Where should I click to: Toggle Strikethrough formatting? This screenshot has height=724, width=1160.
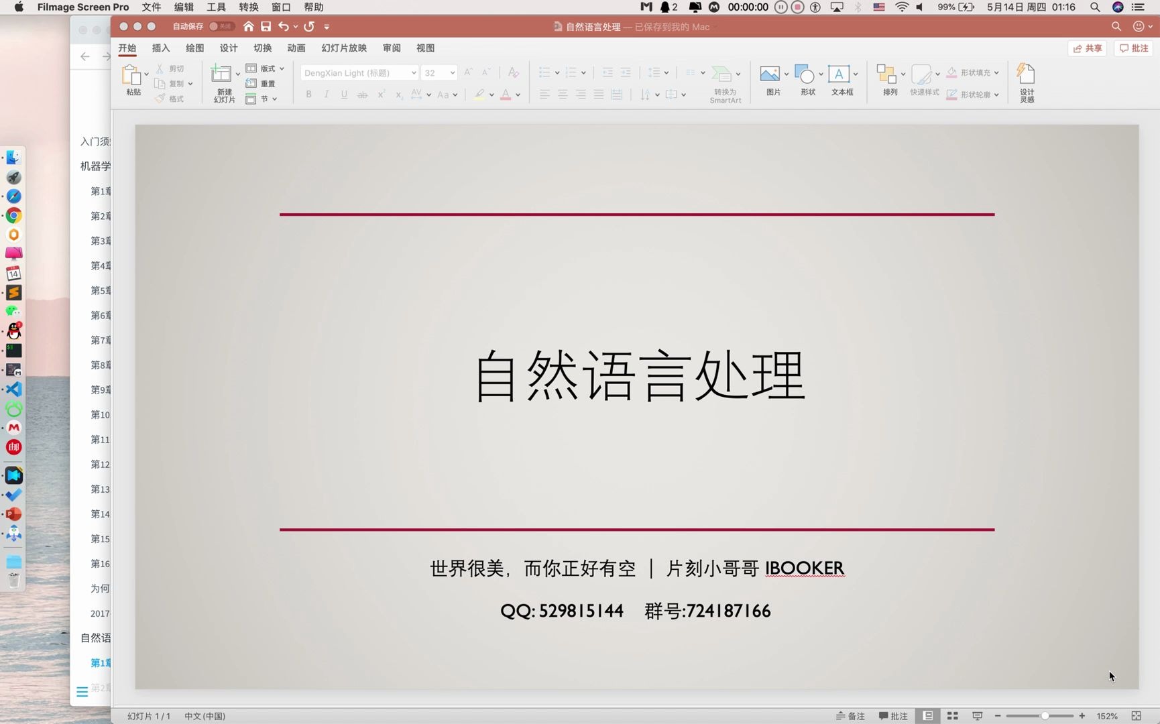click(362, 95)
